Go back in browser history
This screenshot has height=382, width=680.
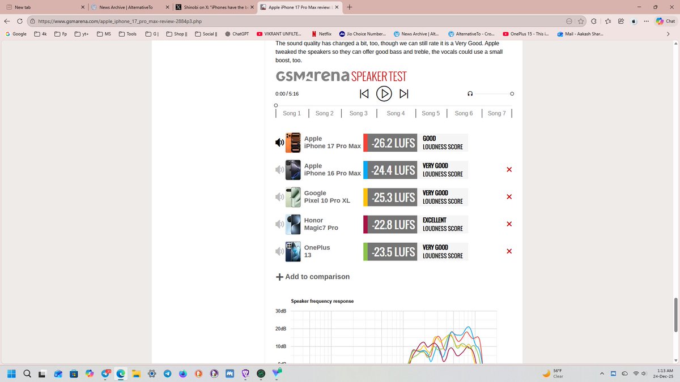[7, 21]
